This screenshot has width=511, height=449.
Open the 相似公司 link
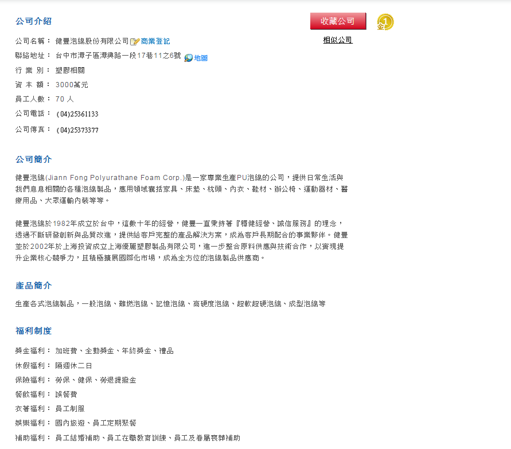pos(338,40)
